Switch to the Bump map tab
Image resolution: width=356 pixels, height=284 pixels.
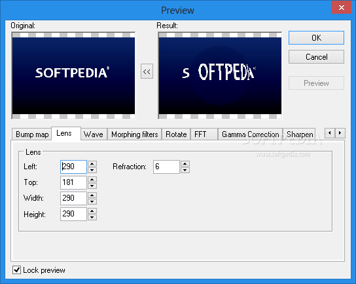[x=32, y=134]
